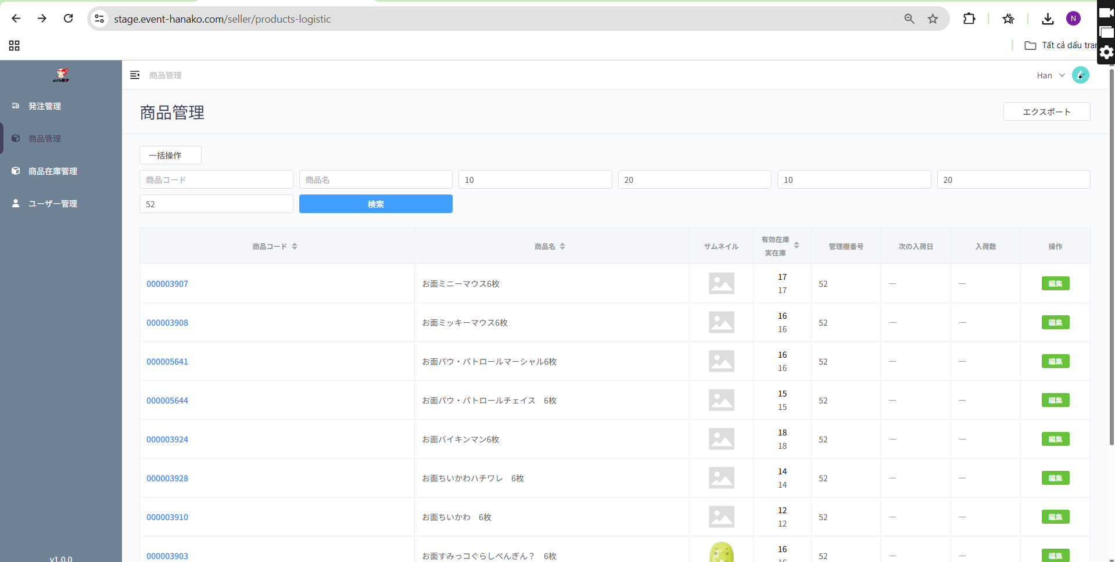
Task: Open browser downloads icon
Action: pyautogui.click(x=1048, y=19)
